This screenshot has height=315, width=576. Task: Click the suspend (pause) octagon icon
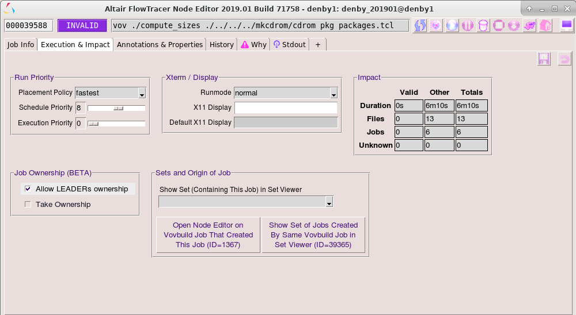tap(468, 26)
